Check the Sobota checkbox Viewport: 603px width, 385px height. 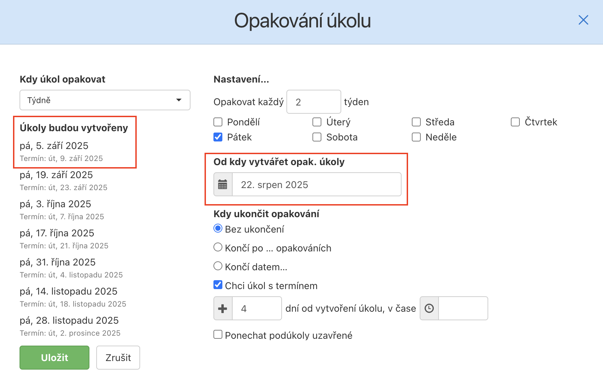click(317, 137)
